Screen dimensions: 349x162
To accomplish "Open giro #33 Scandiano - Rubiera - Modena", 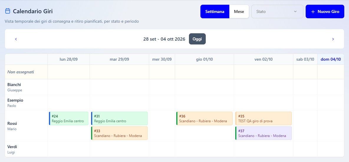I will (x=119, y=133).
